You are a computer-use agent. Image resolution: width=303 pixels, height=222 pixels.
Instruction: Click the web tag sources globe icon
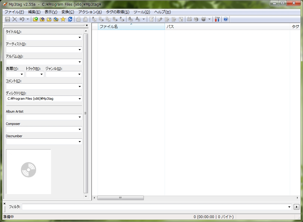point(196,19)
